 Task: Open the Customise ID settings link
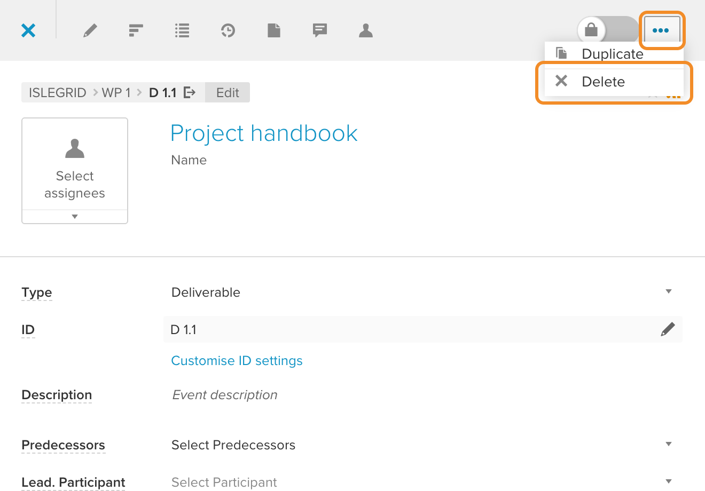237,361
